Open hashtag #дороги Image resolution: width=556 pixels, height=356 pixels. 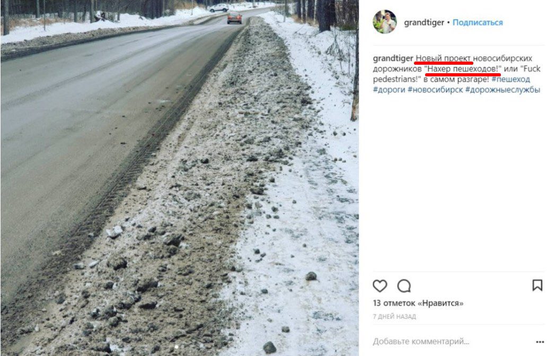(389, 90)
